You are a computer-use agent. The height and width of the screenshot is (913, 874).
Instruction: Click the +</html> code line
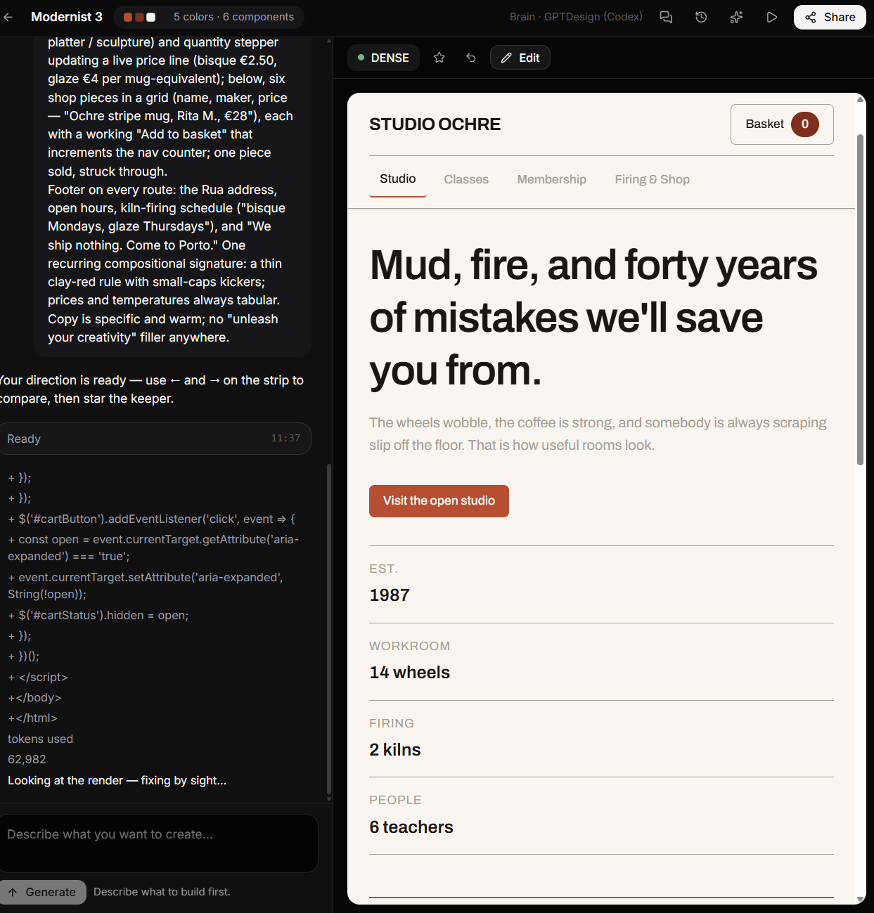(x=32, y=718)
